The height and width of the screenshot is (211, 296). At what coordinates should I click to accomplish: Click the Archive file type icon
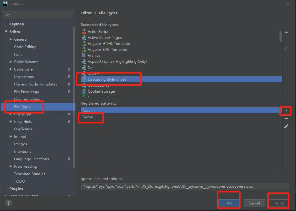coord(84,56)
